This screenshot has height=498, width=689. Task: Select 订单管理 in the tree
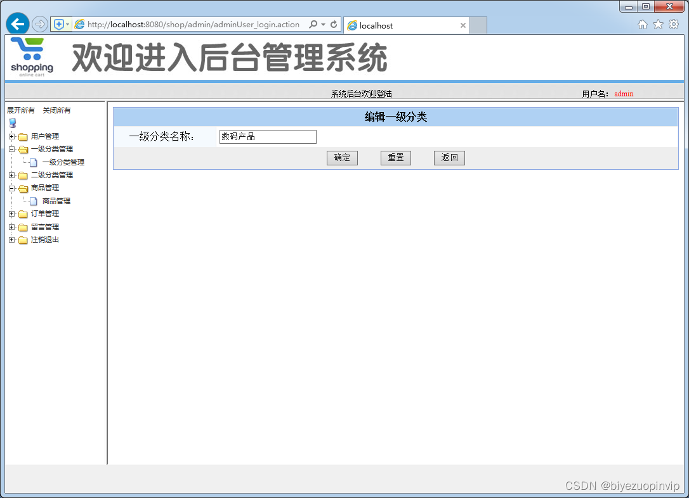click(45, 214)
